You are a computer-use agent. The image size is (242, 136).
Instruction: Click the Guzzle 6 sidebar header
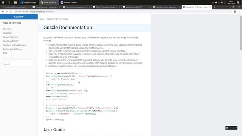pos(19,17)
